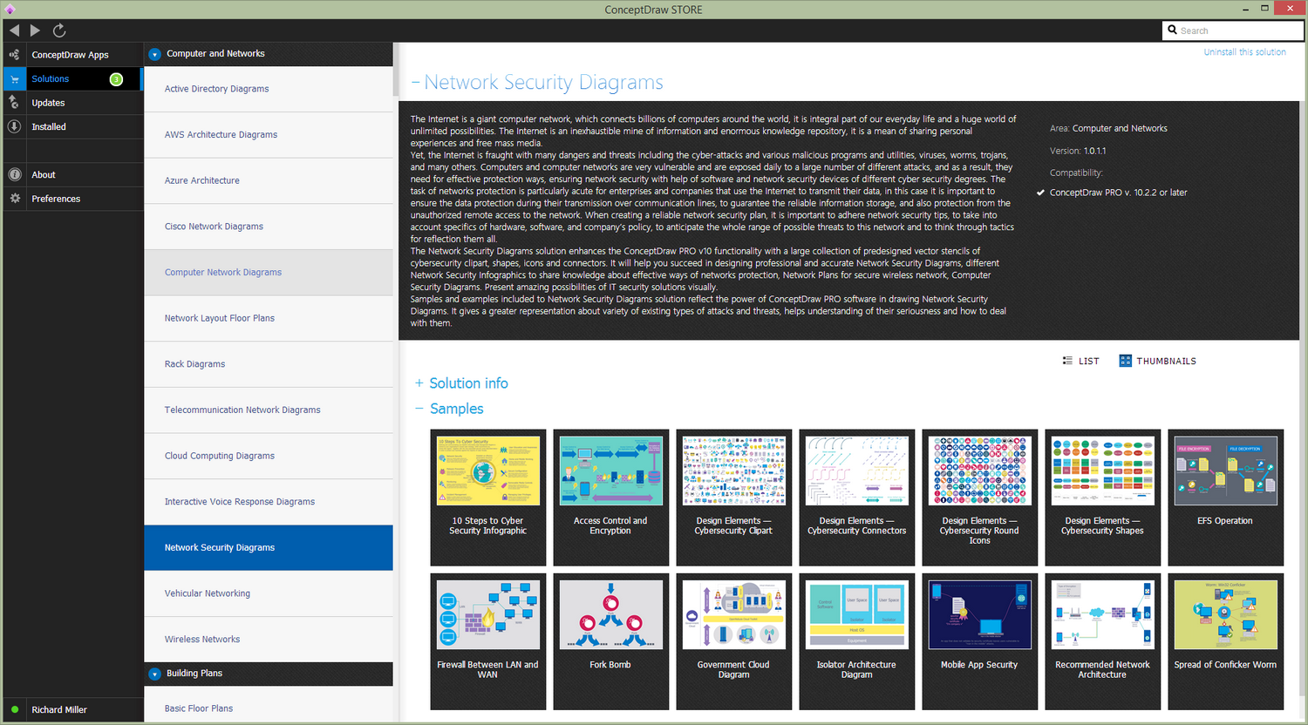Open Cybersecurity Shapes design elements thumbnail
The height and width of the screenshot is (725, 1308).
tap(1103, 497)
